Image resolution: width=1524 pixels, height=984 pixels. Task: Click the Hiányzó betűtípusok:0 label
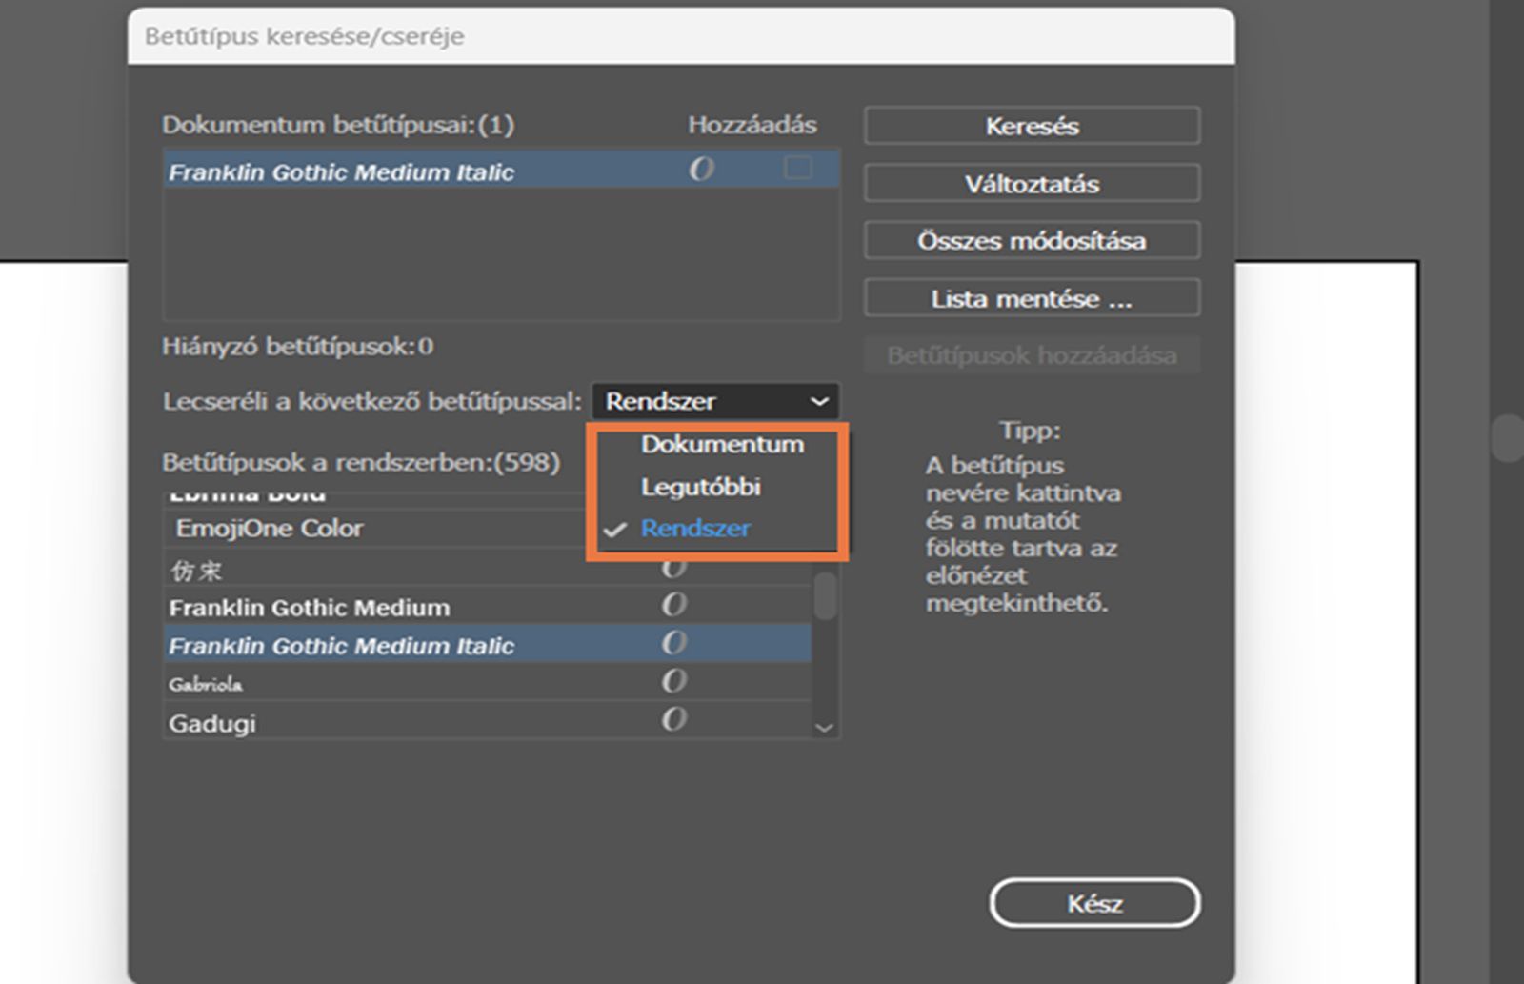point(297,346)
